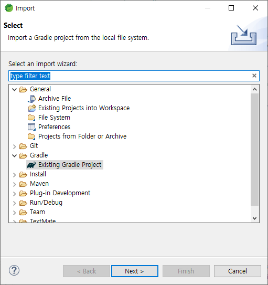Click the Team folder icon
Viewport: 268px width, 285px height.
[x=23, y=212]
